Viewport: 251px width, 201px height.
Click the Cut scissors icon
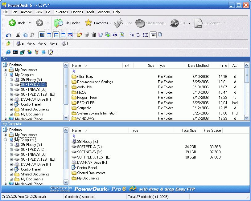tap(18, 35)
